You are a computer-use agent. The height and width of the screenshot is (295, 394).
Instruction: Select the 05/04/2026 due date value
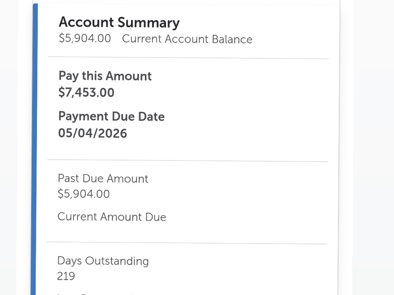pos(93,133)
